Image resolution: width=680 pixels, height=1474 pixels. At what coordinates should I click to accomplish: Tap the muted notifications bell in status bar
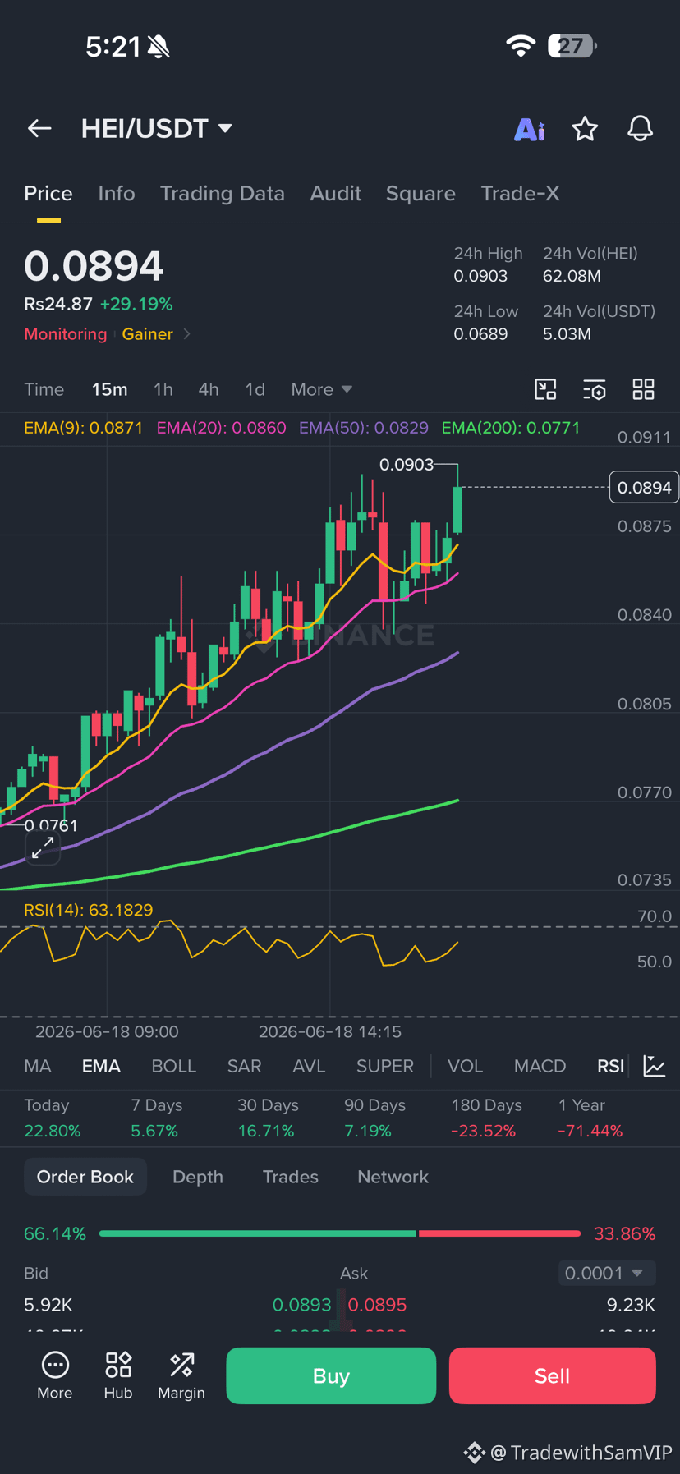(x=159, y=47)
